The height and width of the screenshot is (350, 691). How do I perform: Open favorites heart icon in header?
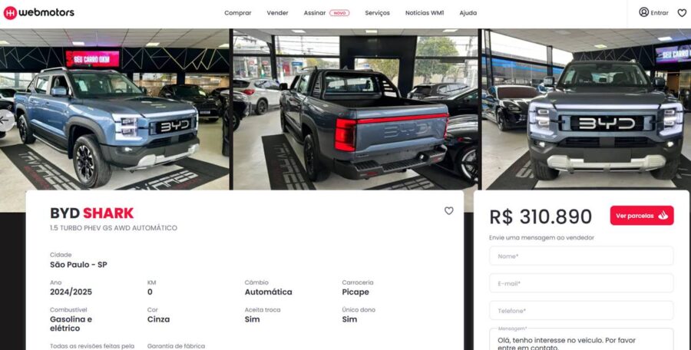pyautogui.click(x=681, y=13)
